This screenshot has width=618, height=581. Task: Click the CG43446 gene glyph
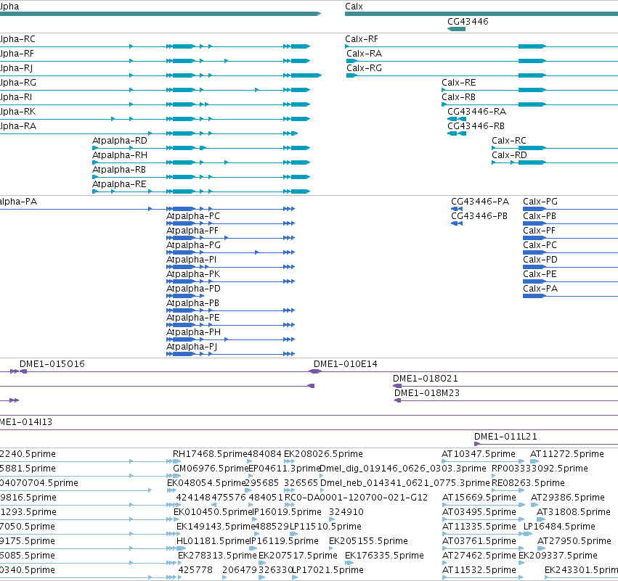point(456,29)
